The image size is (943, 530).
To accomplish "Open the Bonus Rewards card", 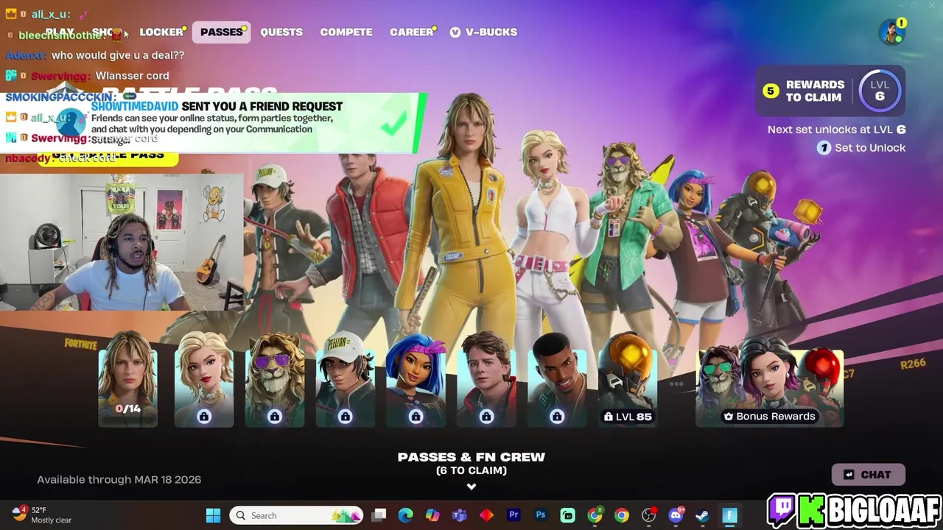I will pyautogui.click(x=770, y=383).
